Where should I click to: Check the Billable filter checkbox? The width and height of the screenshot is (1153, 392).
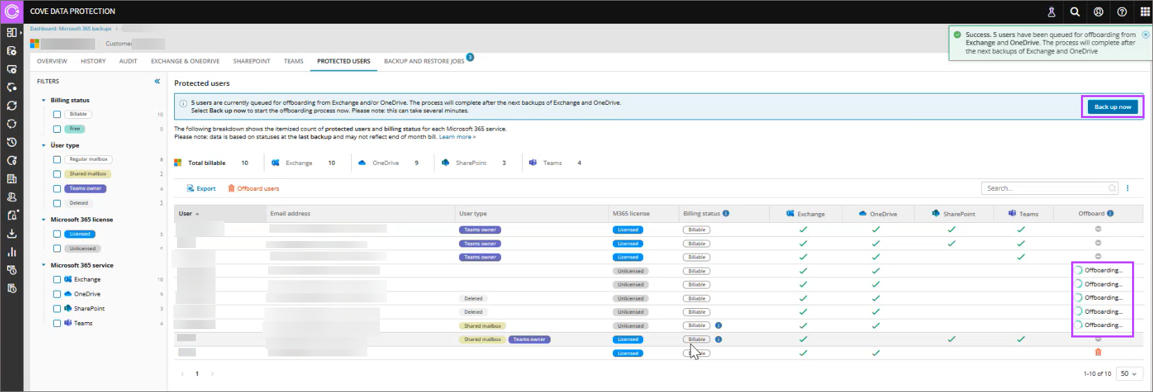tap(57, 115)
